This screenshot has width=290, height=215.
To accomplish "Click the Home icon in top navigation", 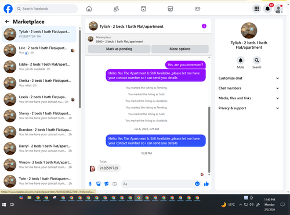I will pyautogui.click(x=89, y=9).
